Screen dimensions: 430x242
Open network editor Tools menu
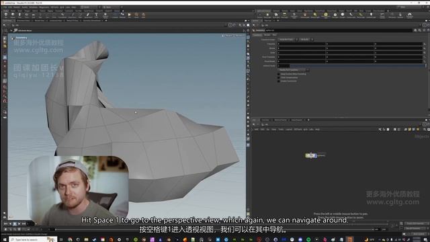pyautogui.click(x=281, y=129)
